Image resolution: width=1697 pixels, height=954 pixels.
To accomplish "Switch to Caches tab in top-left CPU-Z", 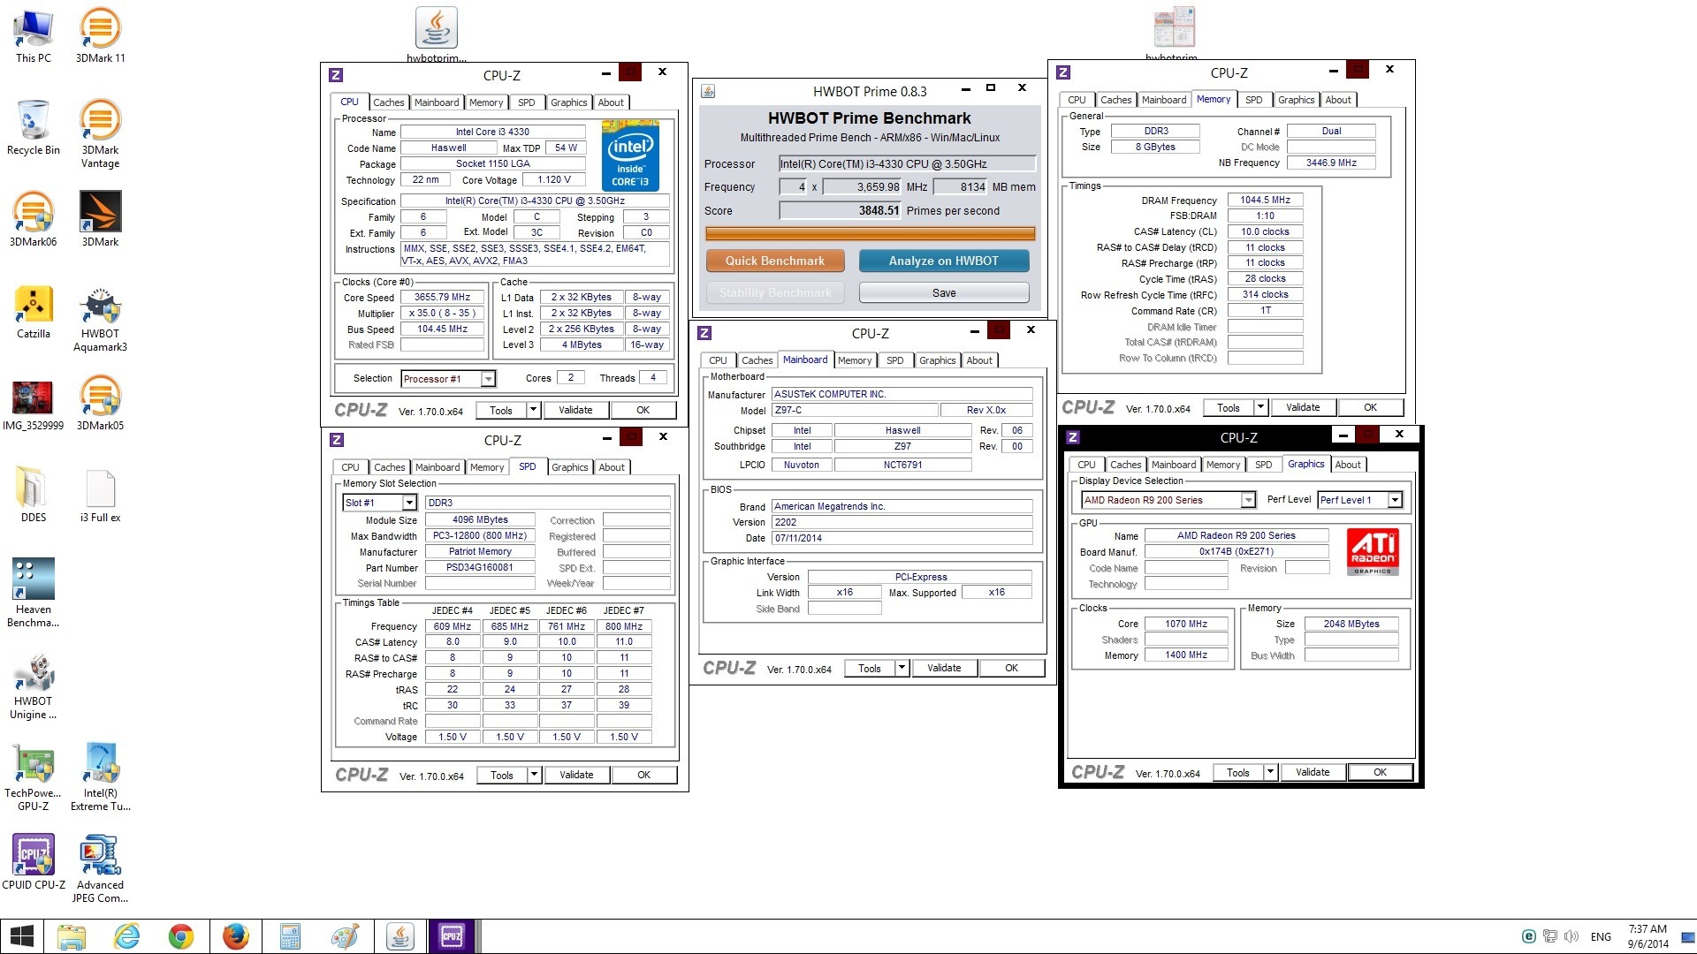I will click(388, 102).
